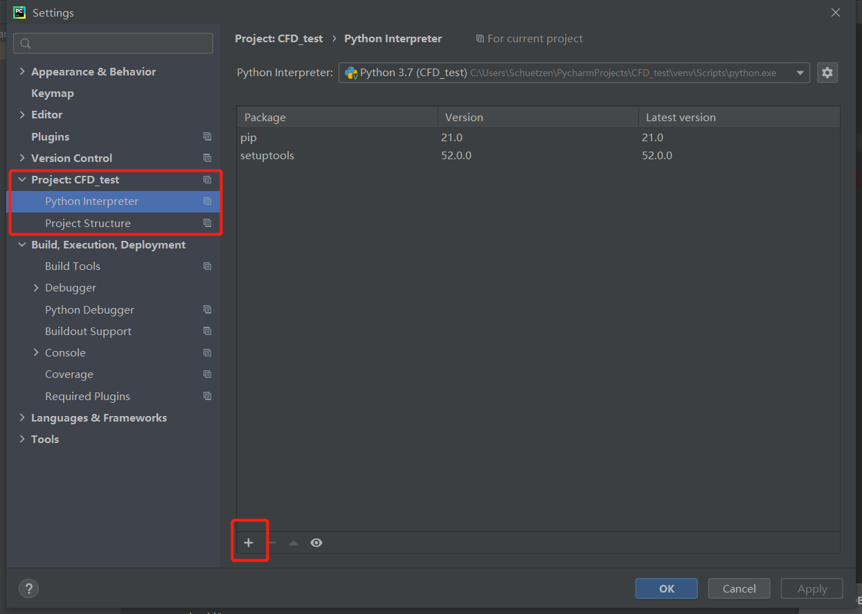
Task: Click the plus icon to install a package
Action: click(x=249, y=543)
